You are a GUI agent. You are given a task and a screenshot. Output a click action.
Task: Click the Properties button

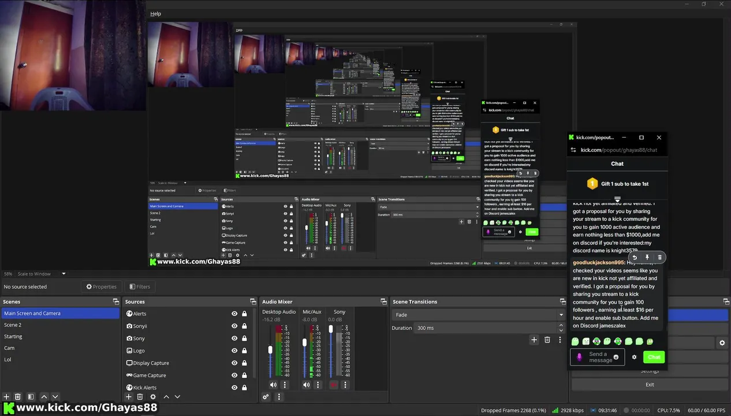(x=101, y=287)
